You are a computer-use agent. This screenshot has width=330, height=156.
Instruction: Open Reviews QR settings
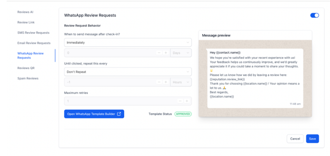tap(26, 68)
